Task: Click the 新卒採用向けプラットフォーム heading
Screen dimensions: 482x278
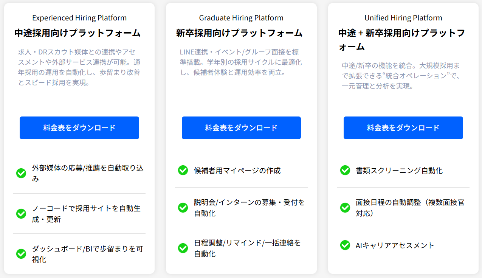Action: [239, 33]
